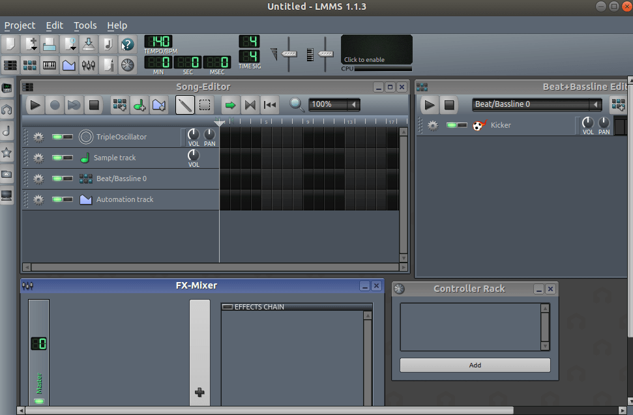
Task: Play the song in Song-Editor
Action: coord(35,106)
